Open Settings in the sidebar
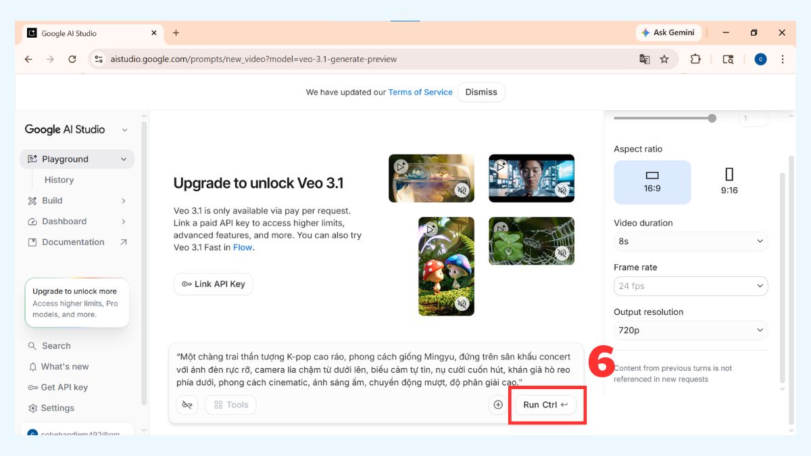The height and width of the screenshot is (456, 811). click(57, 408)
